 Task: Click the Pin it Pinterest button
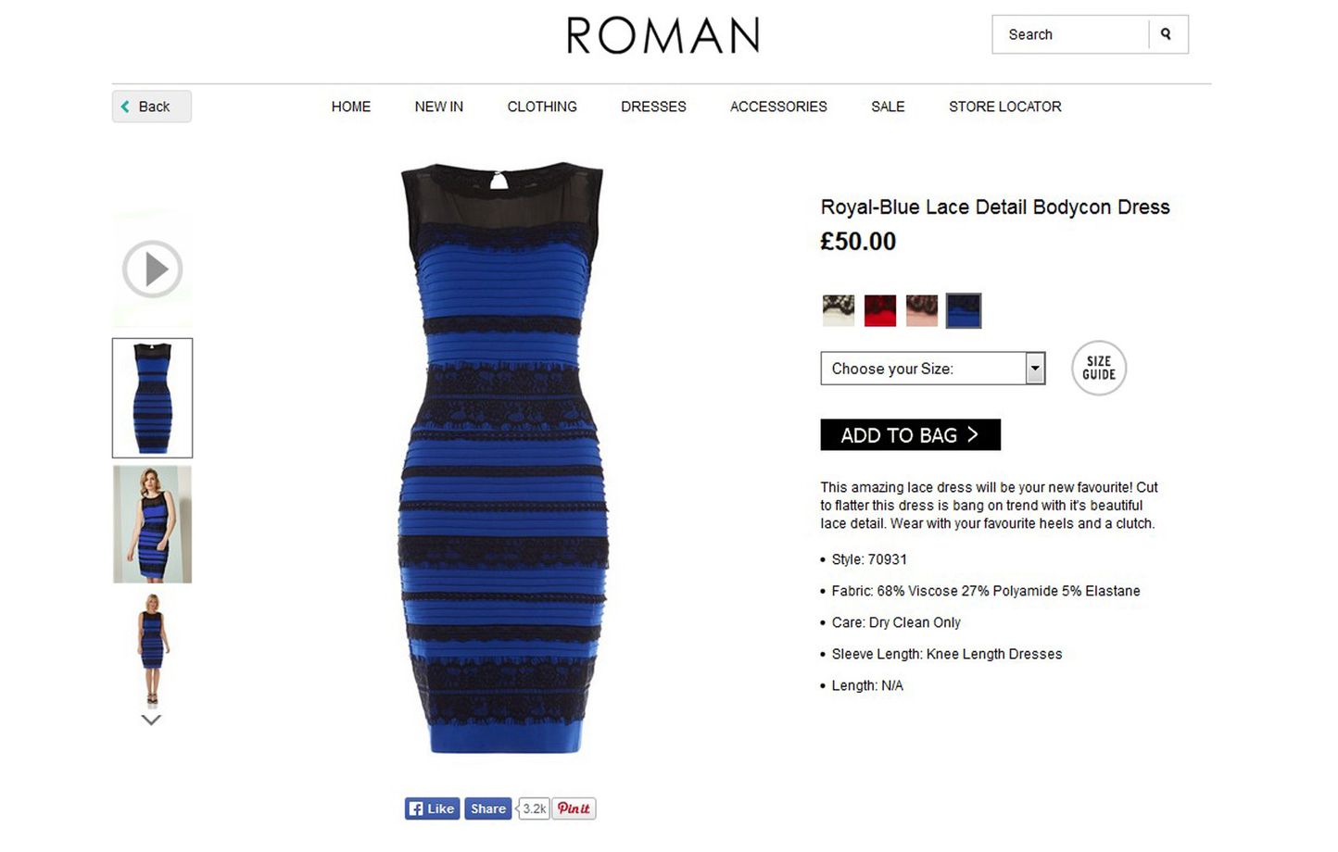[x=574, y=808]
